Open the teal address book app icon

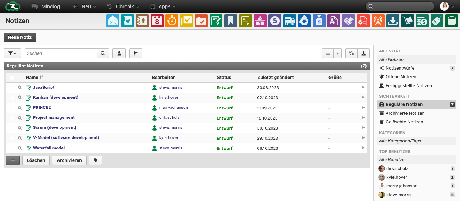[128, 21]
